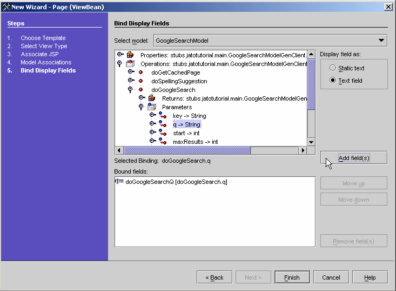The width and height of the screenshot is (396, 291).
Task: Select the Parameters tree row
Action: point(177,107)
